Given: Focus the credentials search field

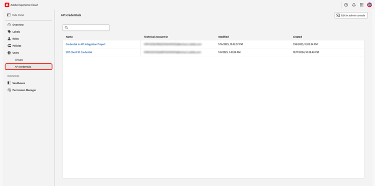Looking at the screenshot, I should [86, 27].
